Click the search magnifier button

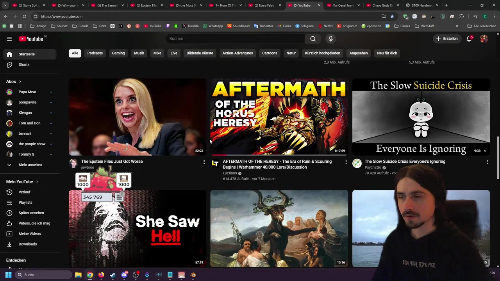point(313,39)
